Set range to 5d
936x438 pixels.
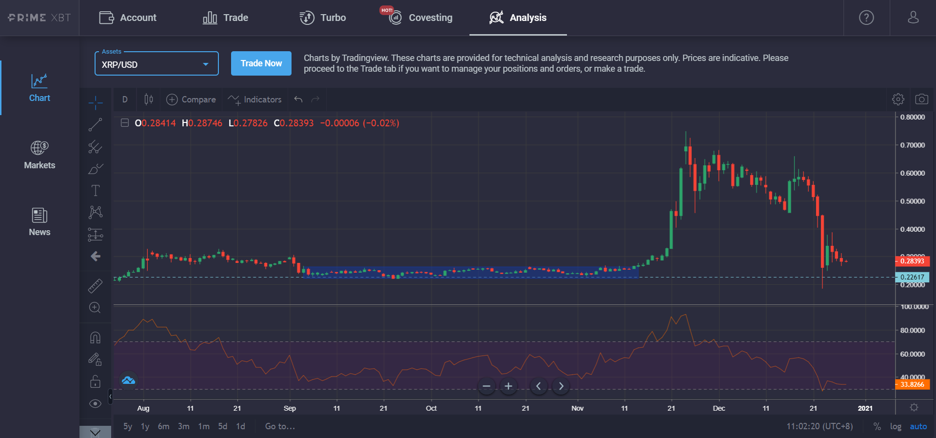tap(223, 426)
